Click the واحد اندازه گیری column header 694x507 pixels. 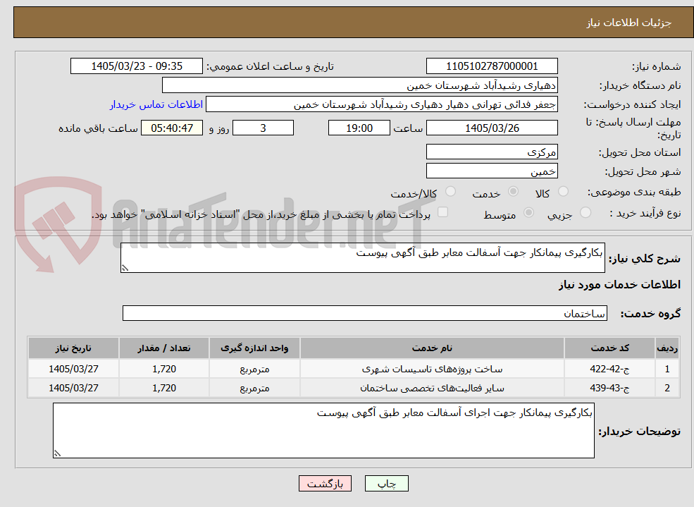tap(254, 348)
